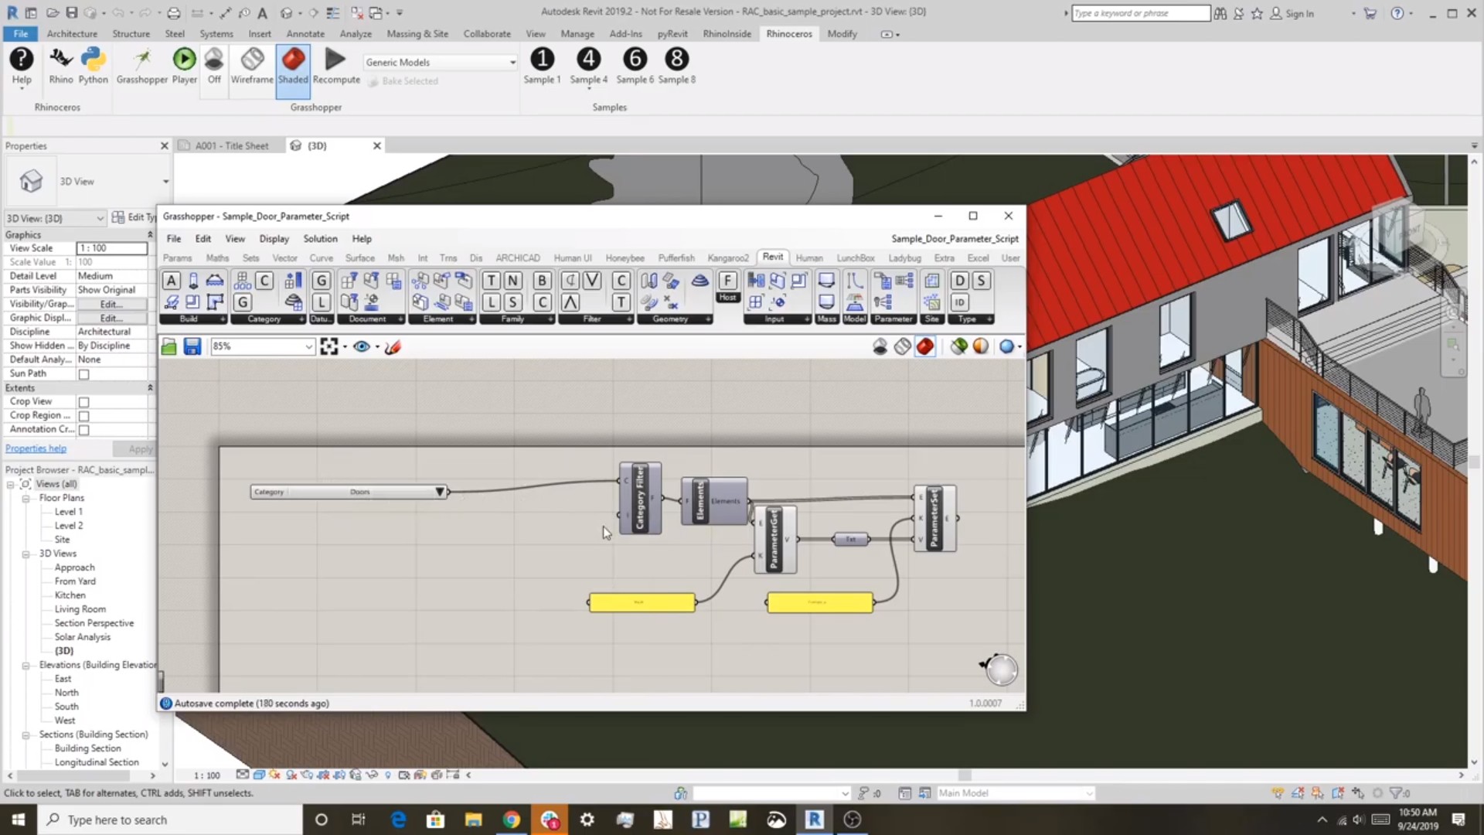Image resolution: width=1484 pixels, height=835 pixels.
Task: Start the Grasshopper Player
Action: pos(184,66)
